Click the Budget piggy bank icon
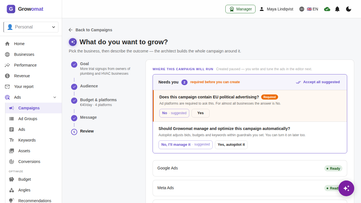 tap(12, 179)
